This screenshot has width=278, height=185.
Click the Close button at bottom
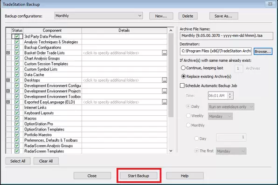[92, 176]
